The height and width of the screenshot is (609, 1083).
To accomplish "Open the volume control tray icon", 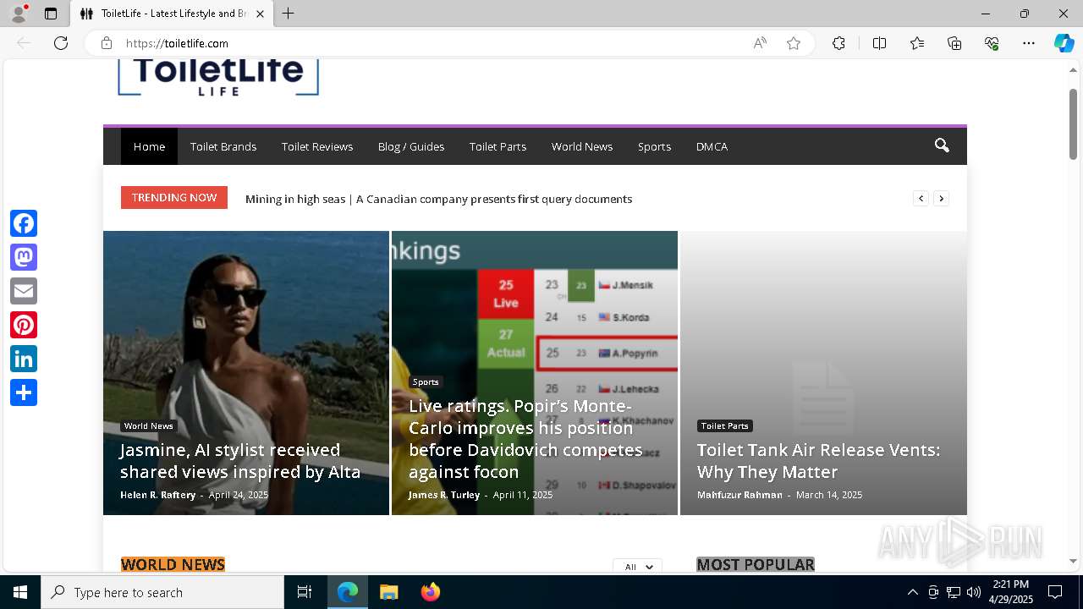I will [x=973, y=592].
